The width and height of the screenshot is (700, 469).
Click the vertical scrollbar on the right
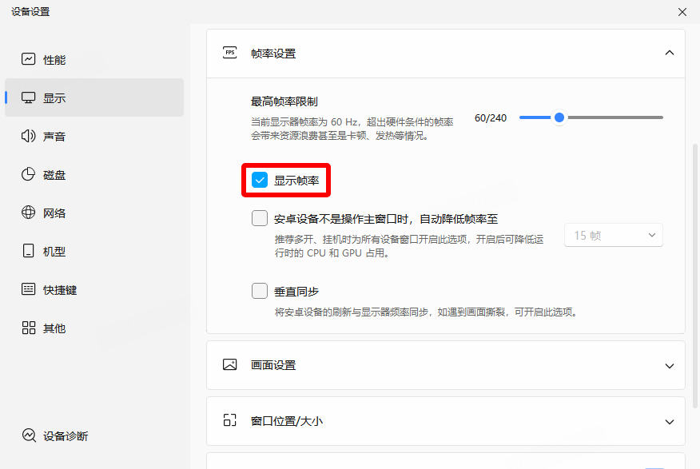[694, 240]
